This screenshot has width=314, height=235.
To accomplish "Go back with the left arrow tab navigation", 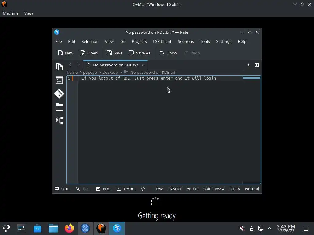I will tap(70, 65).
